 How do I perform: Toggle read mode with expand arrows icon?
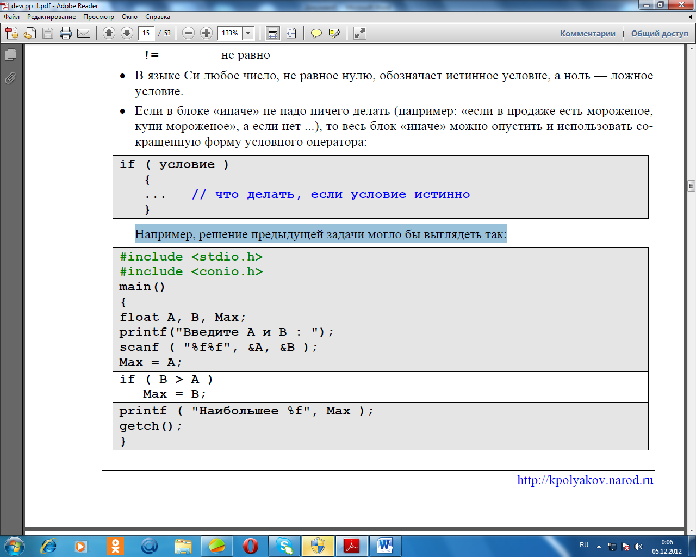pyautogui.click(x=359, y=33)
